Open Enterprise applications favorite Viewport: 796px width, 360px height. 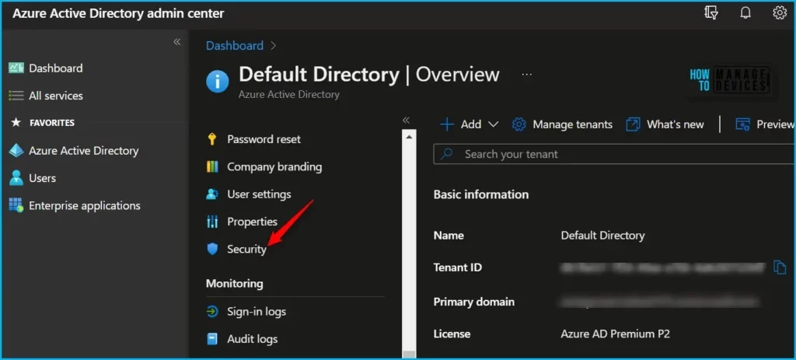pyautogui.click(x=85, y=205)
